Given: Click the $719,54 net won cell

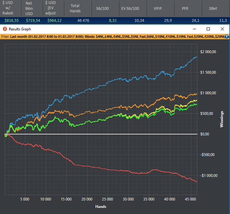Looking at the screenshot, I should 33,20.
